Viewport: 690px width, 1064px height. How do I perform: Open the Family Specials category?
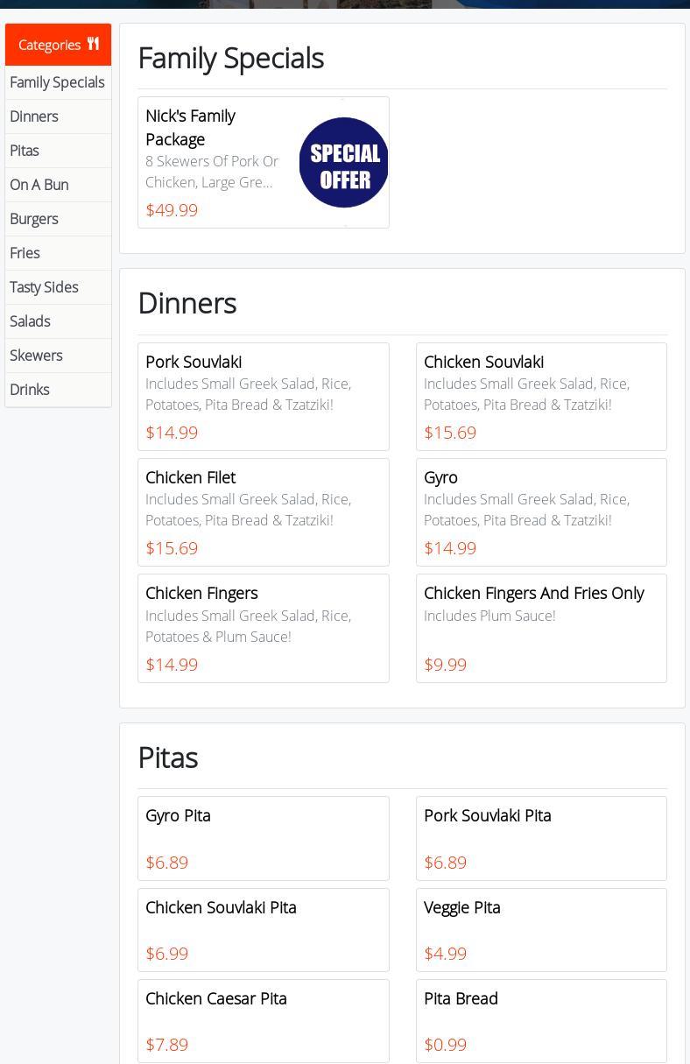coord(57,82)
